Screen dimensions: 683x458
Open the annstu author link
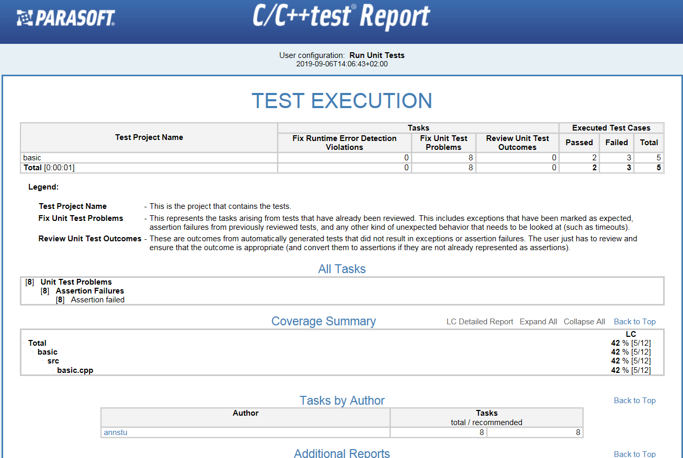tap(116, 432)
